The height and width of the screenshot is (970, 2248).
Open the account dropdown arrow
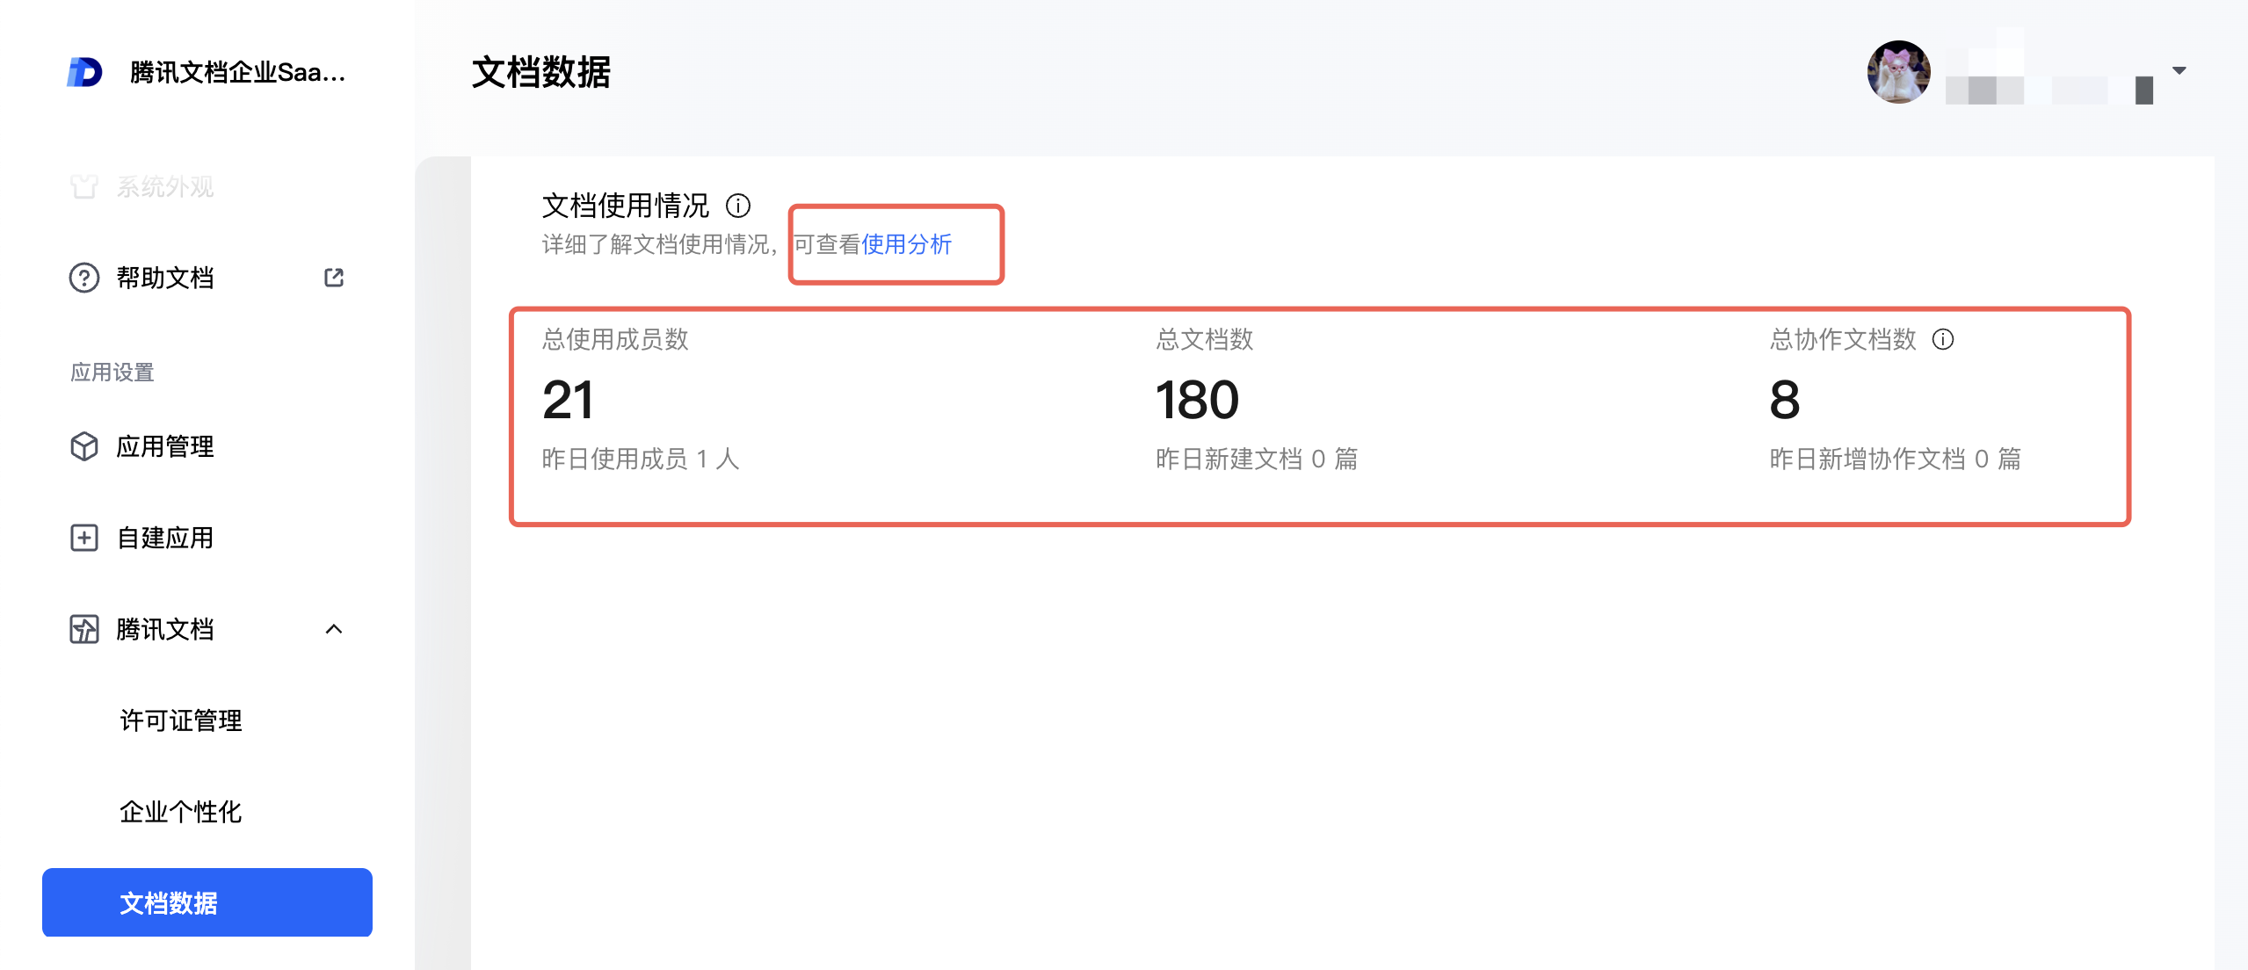tap(2179, 70)
